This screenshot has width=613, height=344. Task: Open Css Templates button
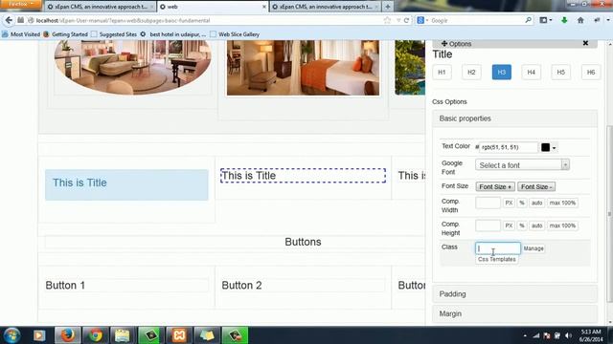click(x=497, y=259)
